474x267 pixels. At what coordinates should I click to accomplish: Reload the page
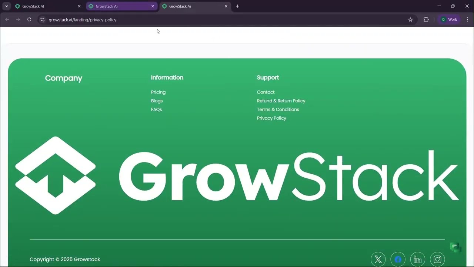tap(29, 20)
